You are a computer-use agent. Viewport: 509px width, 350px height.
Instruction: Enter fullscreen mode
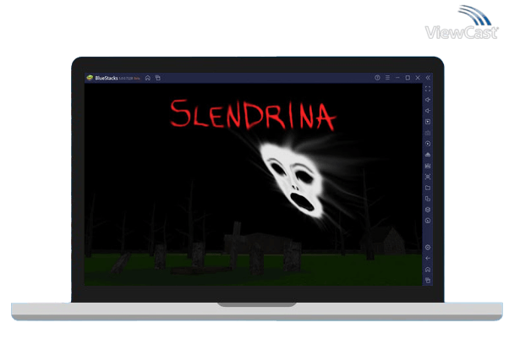pos(428,89)
